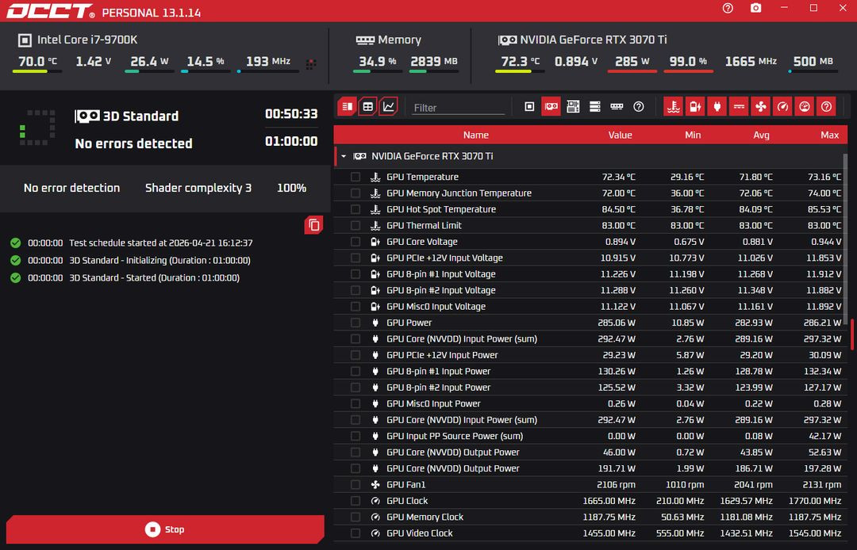Filter sensors by memory device
Screen dimensions: 857x550
[x=617, y=107]
